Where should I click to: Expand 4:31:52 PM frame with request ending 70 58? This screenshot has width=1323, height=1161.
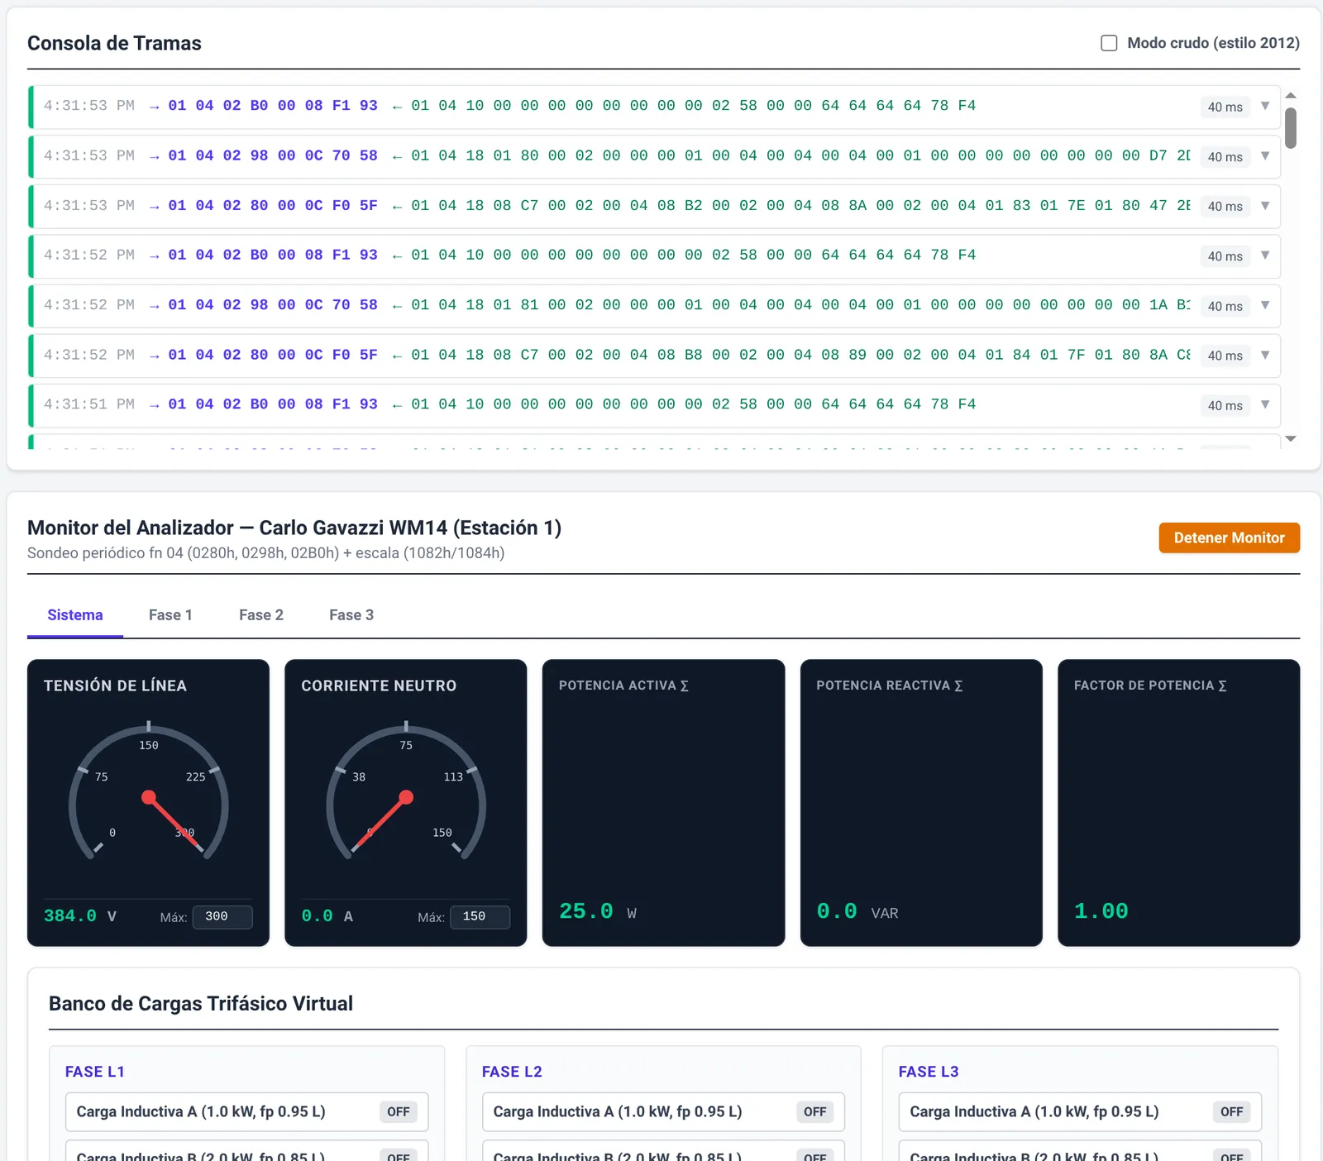[1264, 305]
